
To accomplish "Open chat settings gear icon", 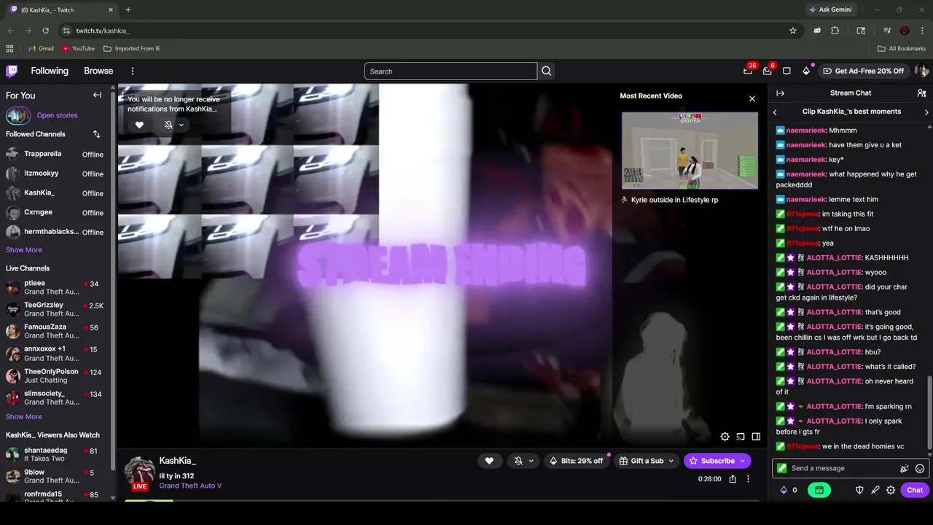I will pos(891,490).
